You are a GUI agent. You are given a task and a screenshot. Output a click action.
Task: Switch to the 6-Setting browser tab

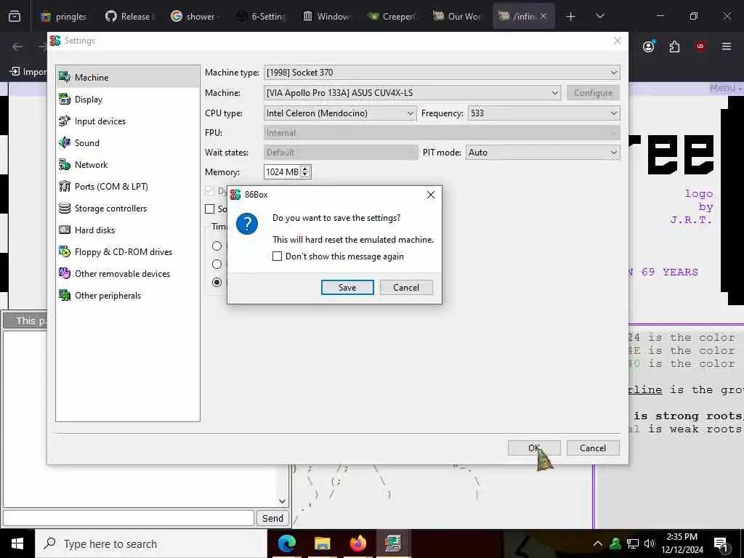coord(261,17)
